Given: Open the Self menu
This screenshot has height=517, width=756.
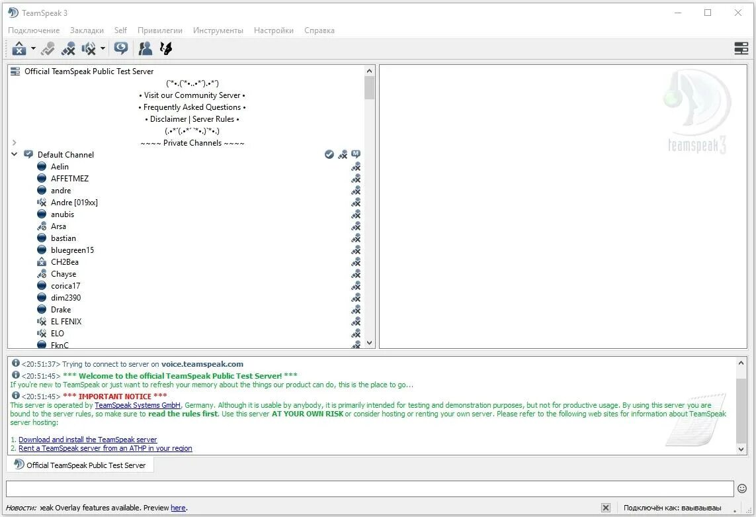Looking at the screenshot, I should coord(120,30).
